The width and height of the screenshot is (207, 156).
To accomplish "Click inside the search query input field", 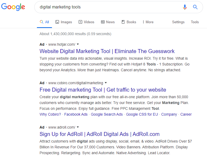I will coord(105,7).
